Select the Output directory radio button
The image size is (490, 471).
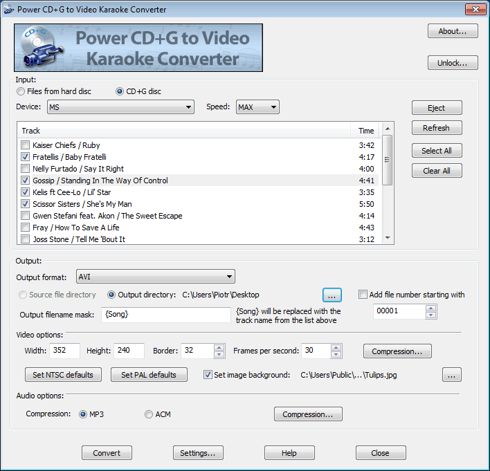coord(111,295)
